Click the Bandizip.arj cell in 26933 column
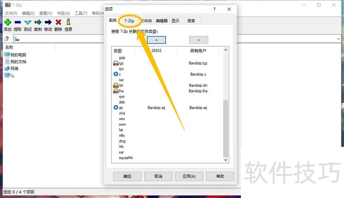Viewport: 344px width, 198px height. (156, 107)
